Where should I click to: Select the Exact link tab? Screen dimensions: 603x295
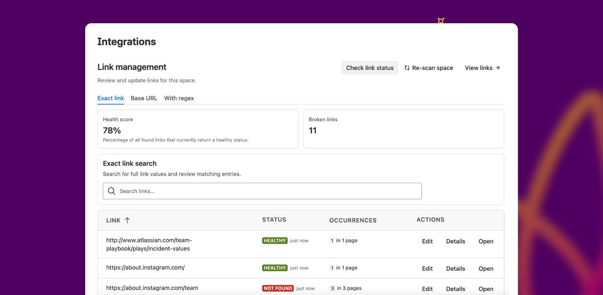pyautogui.click(x=110, y=98)
